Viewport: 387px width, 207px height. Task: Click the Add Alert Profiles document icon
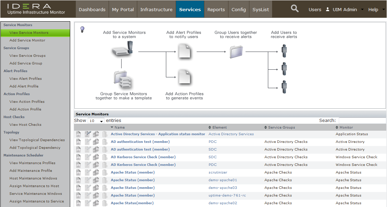[x=185, y=51]
